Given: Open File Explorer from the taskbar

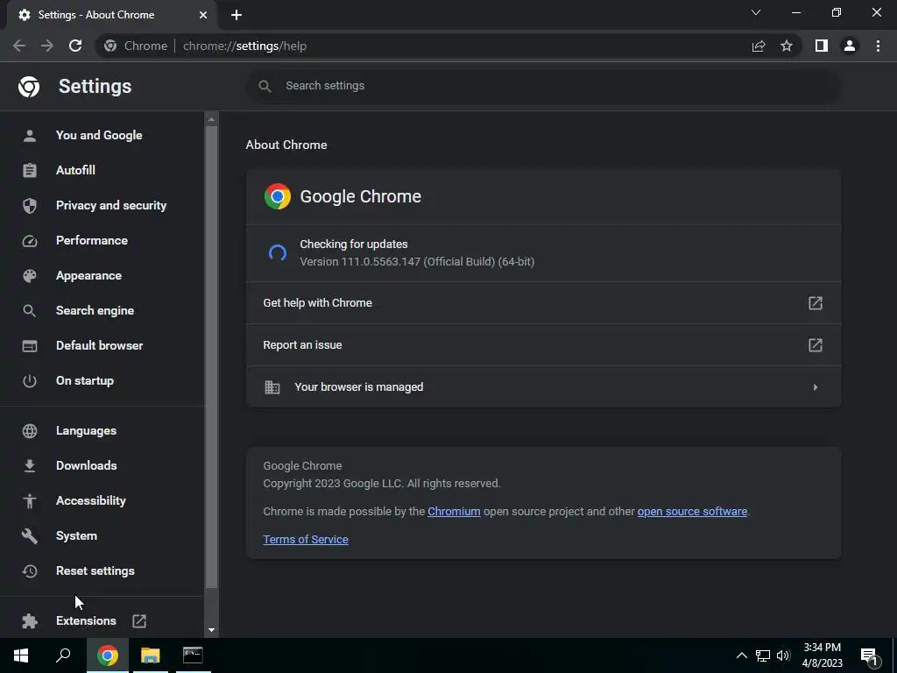Looking at the screenshot, I should click(x=151, y=655).
